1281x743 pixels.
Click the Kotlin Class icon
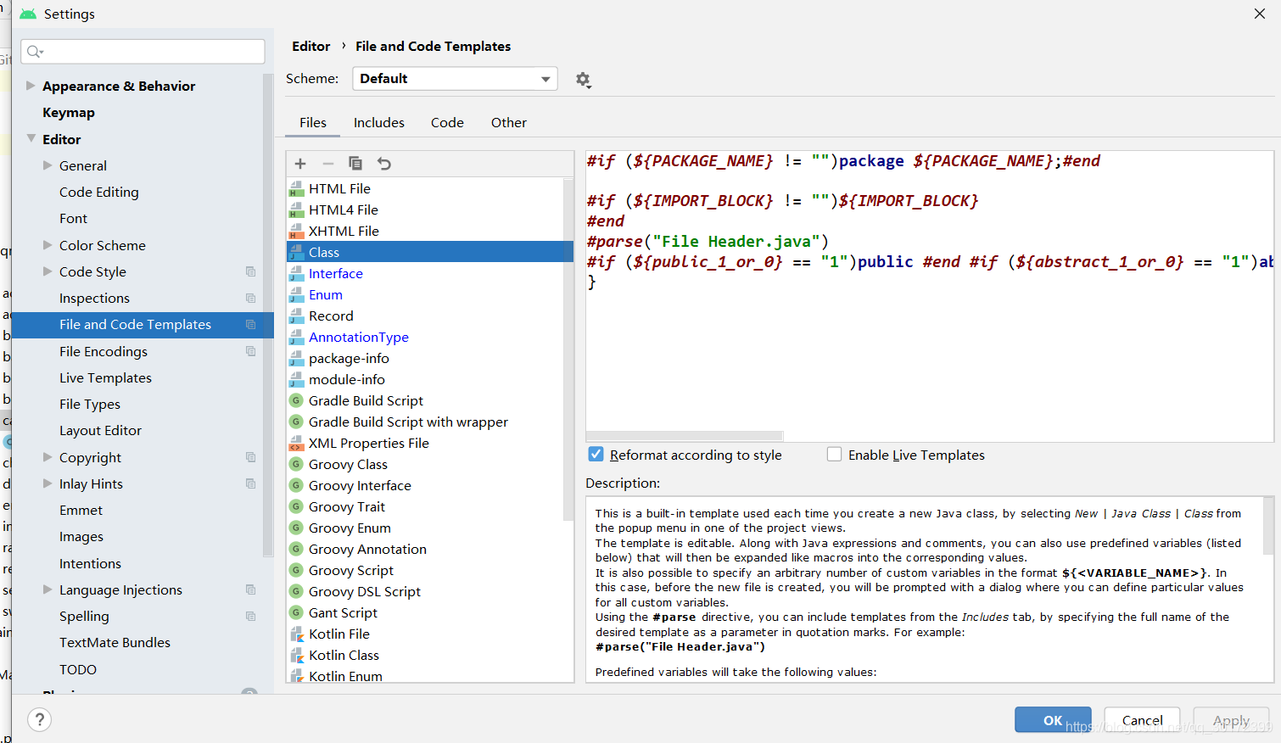296,655
